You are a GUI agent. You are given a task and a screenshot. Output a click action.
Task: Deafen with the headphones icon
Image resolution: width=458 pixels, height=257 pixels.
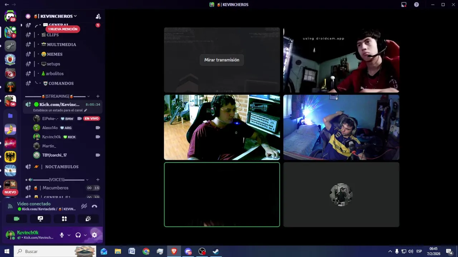78,235
